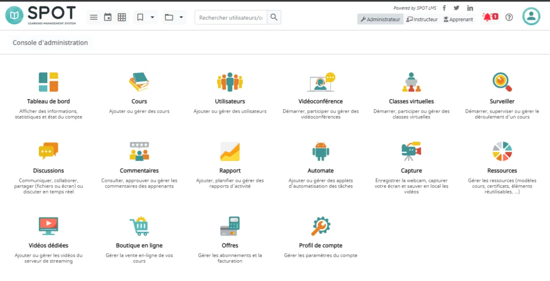Launch the Vidéoconférence icon
This screenshot has width=550, height=281.
pos(320,82)
